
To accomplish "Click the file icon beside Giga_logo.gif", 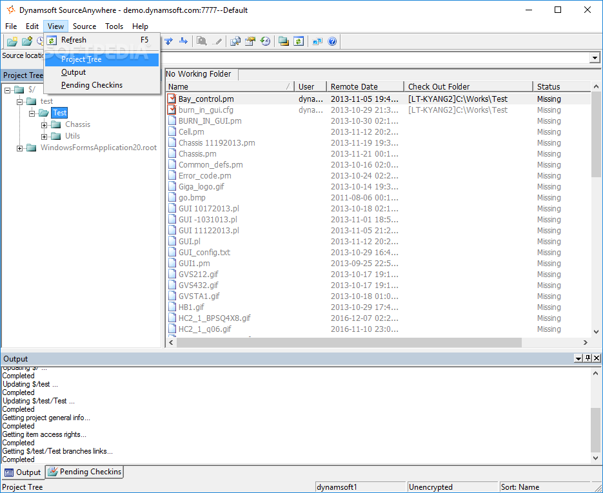I will coord(172,186).
